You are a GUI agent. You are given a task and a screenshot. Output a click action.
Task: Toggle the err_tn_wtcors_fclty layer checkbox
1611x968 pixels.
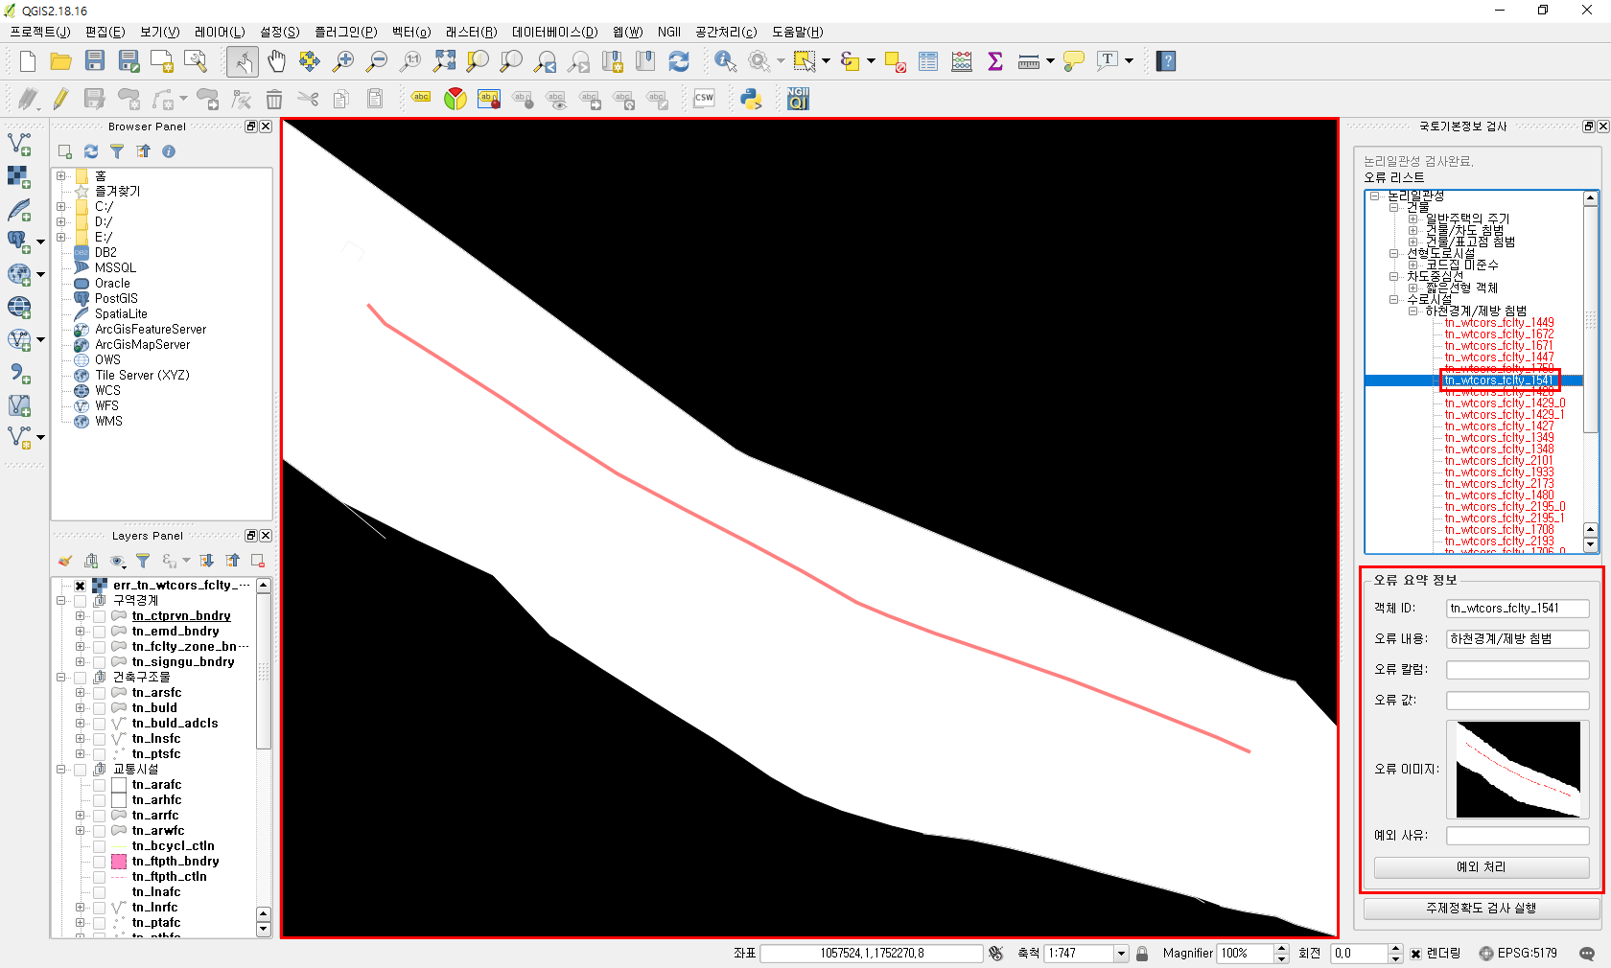pyautogui.click(x=81, y=586)
